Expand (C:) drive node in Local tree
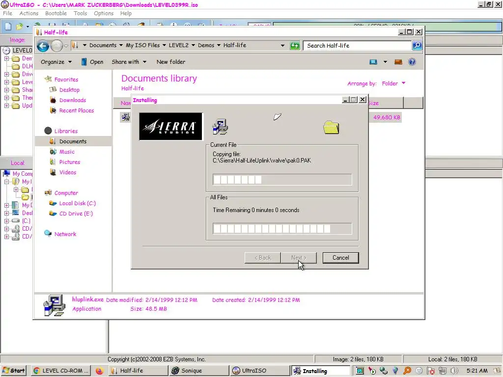Image resolution: width=503 pixels, height=377 pixels. click(x=6, y=221)
